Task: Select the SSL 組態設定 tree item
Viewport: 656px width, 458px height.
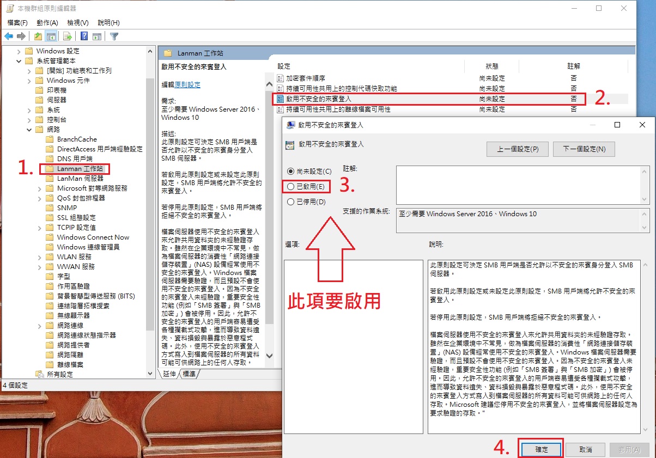Action: (x=76, y=217)
